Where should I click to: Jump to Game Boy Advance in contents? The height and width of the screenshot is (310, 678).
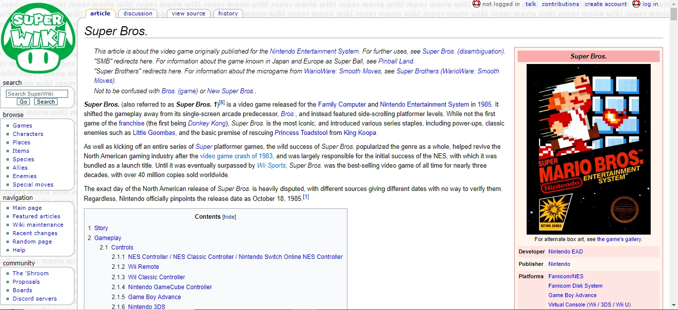154,297
